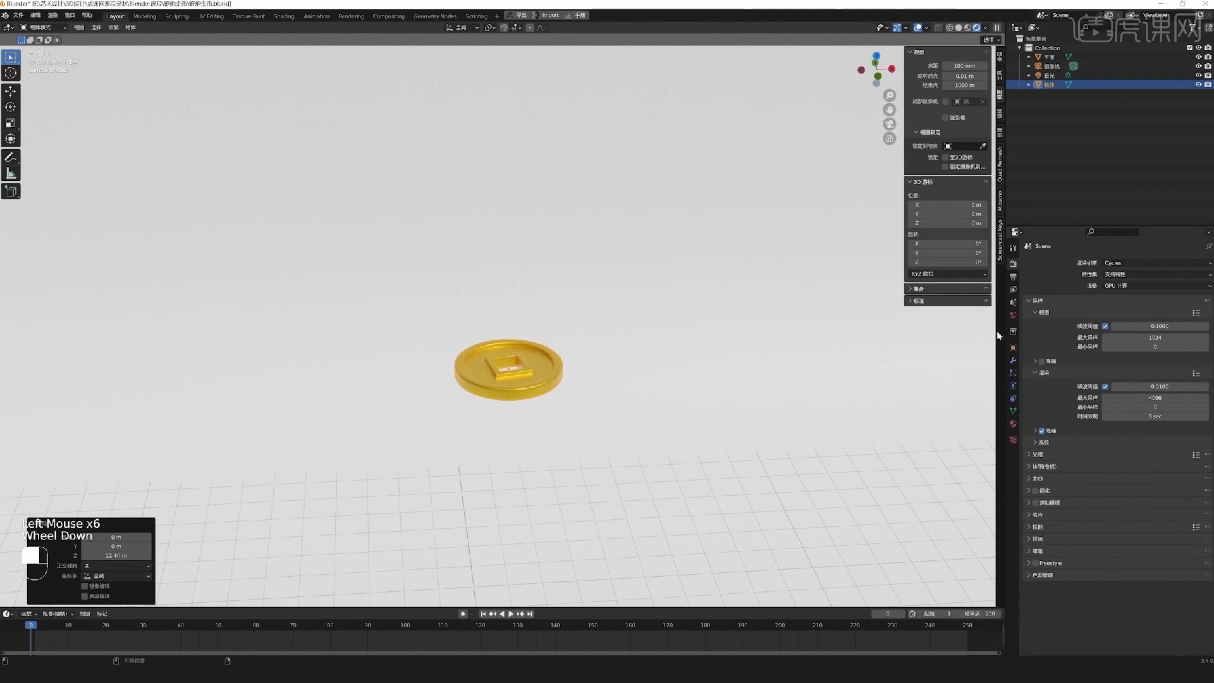Open the feature set dropdown
This screenshot has width=1214, height=683.
[1157, 274]
